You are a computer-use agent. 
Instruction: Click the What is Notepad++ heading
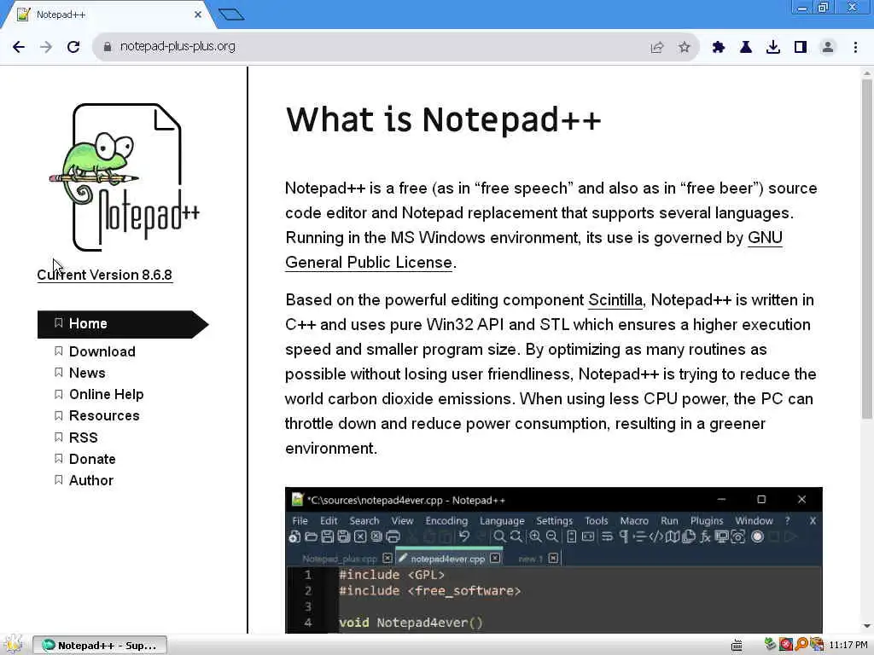pos(444,119)
